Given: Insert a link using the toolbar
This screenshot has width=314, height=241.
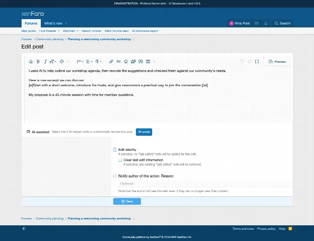Looking at the screenshot, I should tap(111, 62).
